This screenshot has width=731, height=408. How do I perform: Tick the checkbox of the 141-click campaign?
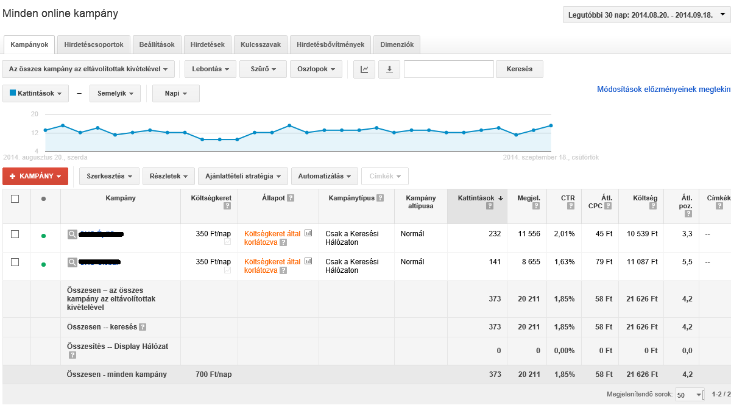[x=15, y=262]
